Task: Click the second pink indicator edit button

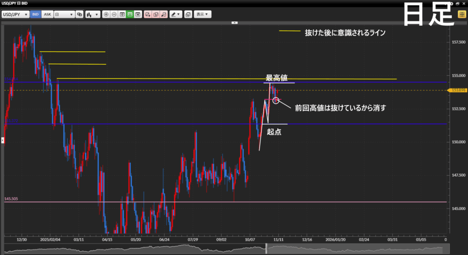Action: 156,15
